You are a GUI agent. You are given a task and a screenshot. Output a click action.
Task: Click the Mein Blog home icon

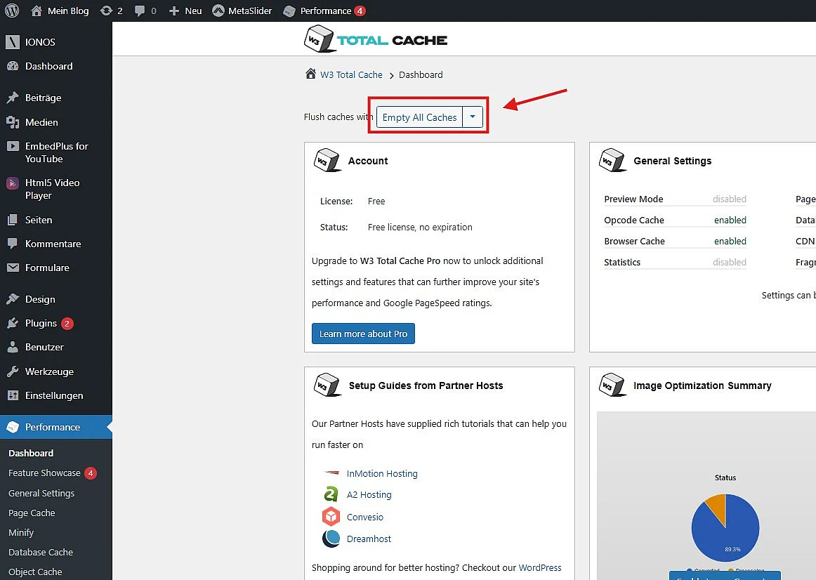click(x=37, y=11)
